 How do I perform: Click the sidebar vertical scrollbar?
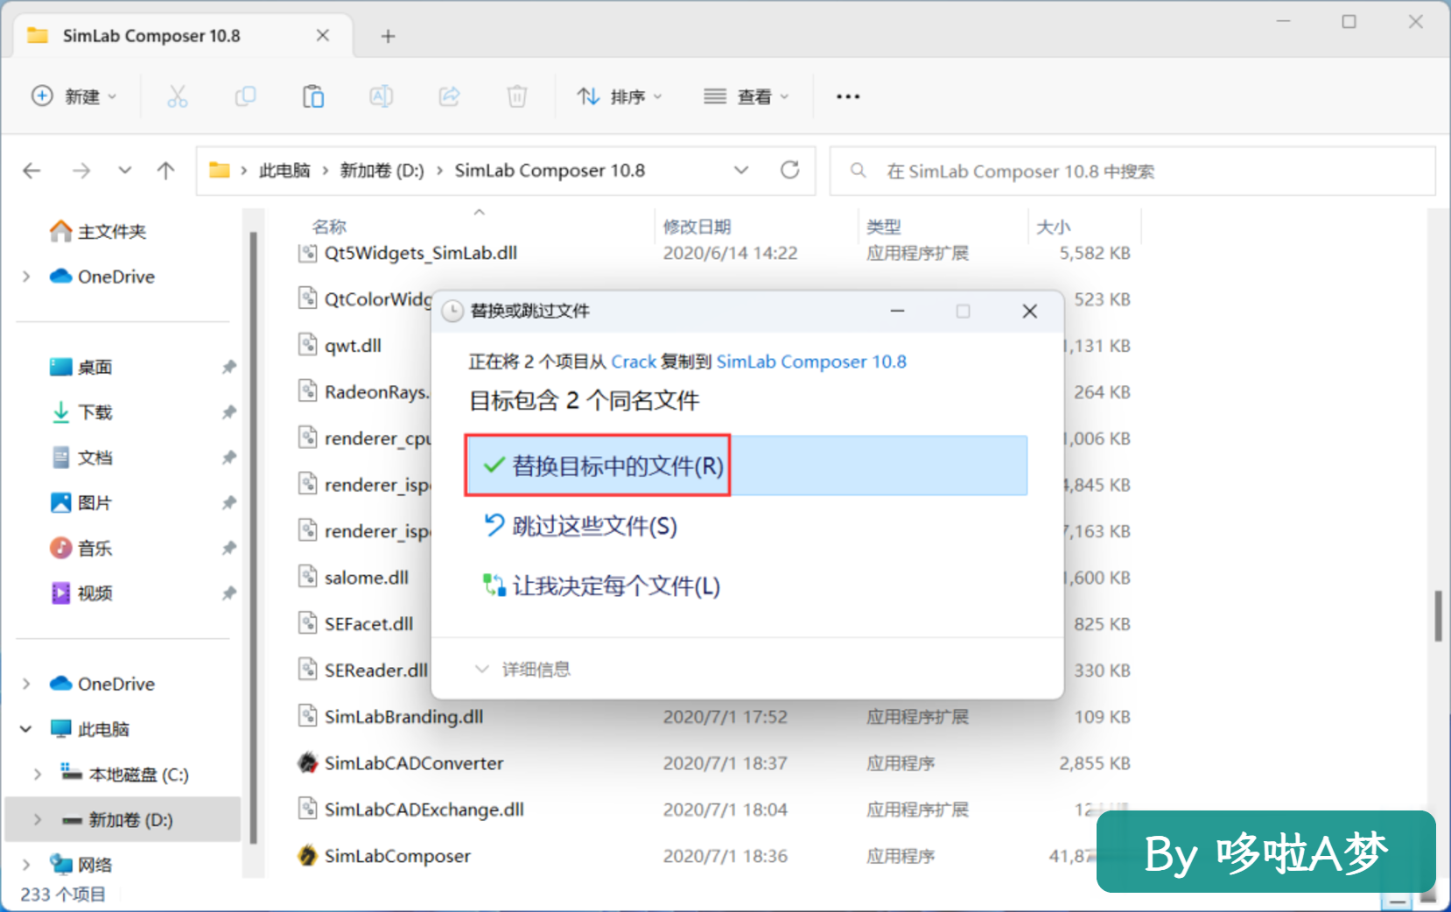(x=254, y=538)
